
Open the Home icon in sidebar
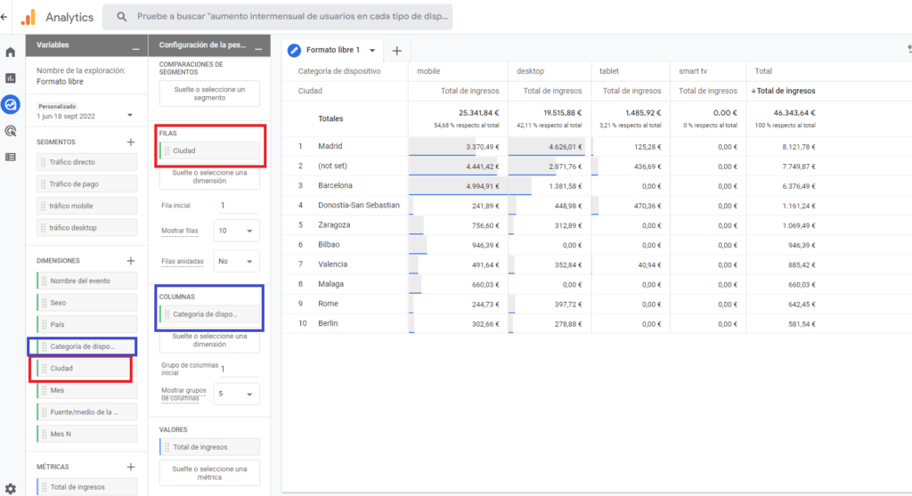click(x=11, y=53)
